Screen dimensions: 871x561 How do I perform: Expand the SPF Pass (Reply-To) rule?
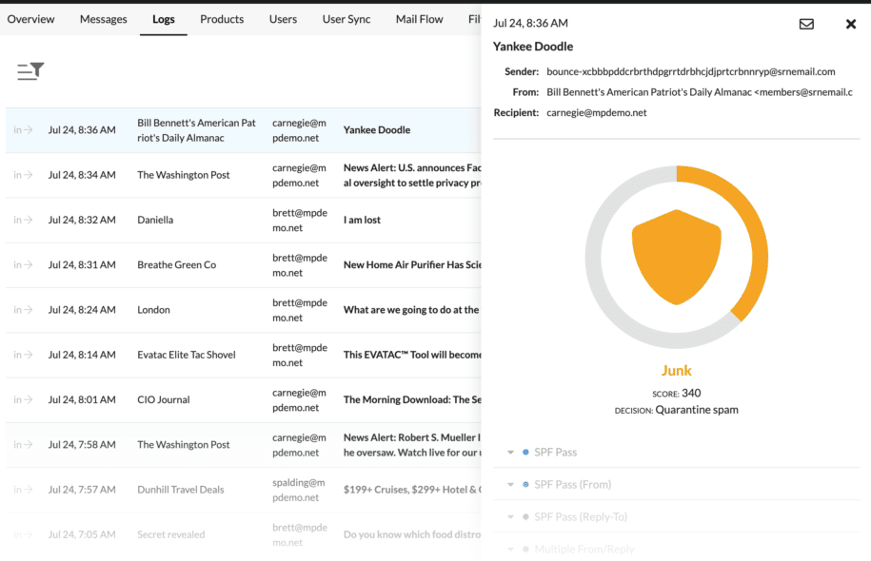[x=510, y=516]
